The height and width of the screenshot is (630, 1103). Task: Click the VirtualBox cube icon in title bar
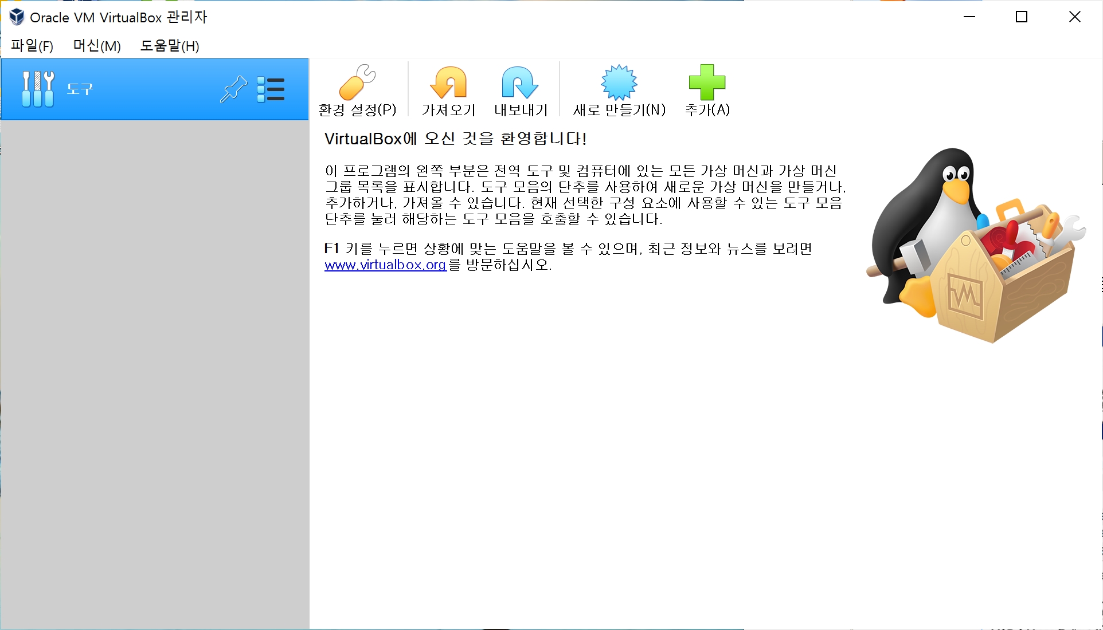tap(17, 17)
